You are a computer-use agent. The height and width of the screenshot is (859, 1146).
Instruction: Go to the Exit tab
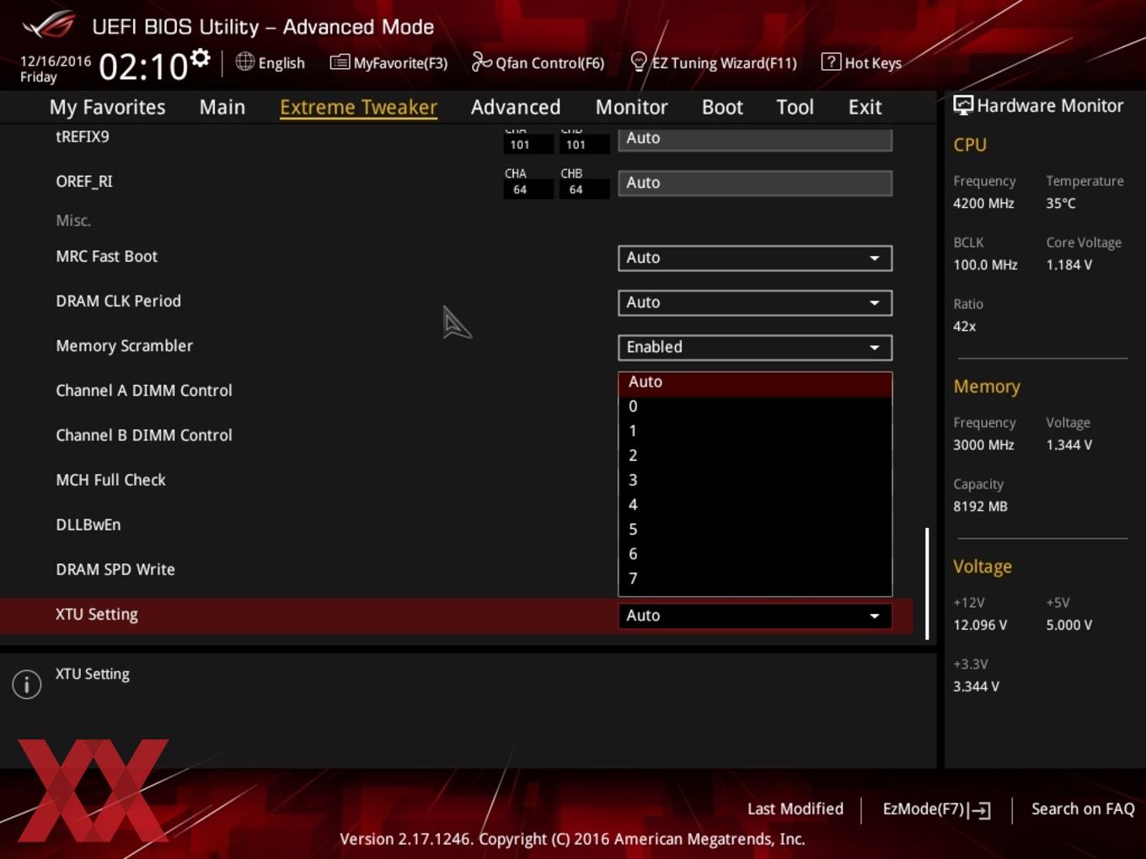865,107
